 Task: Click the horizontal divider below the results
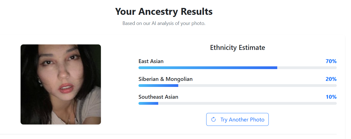click(x=168, y=134)
